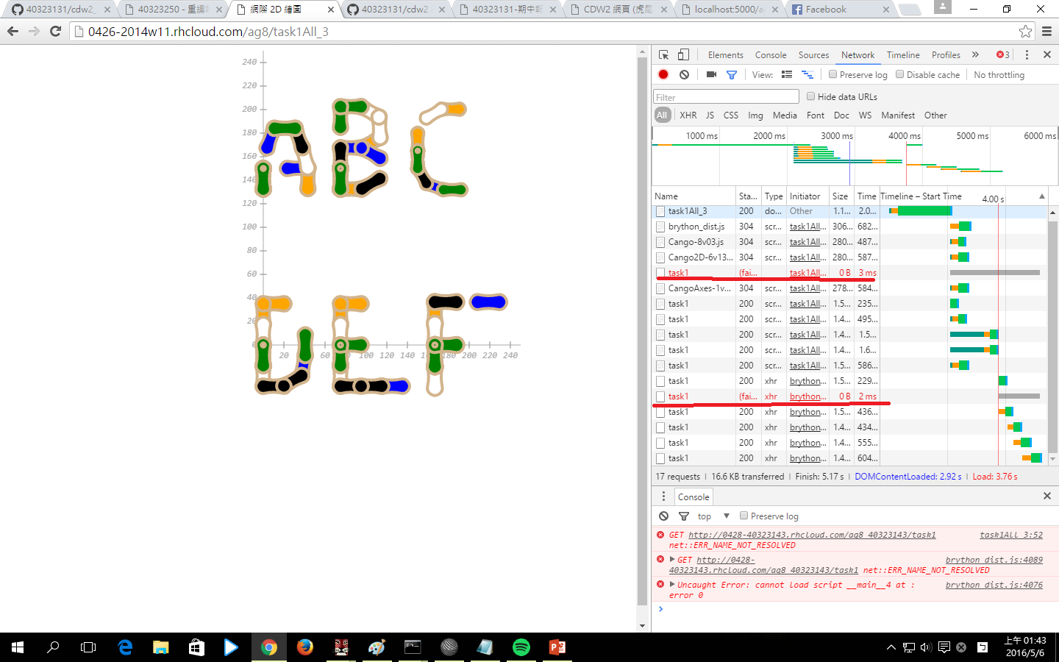Filter requests by CSS

coord(731,115)
